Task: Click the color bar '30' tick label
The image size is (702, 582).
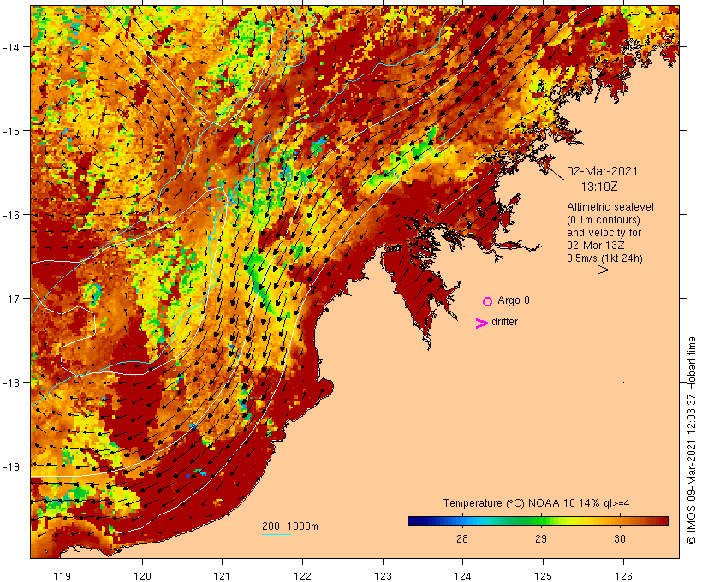Action: point(620,539)
